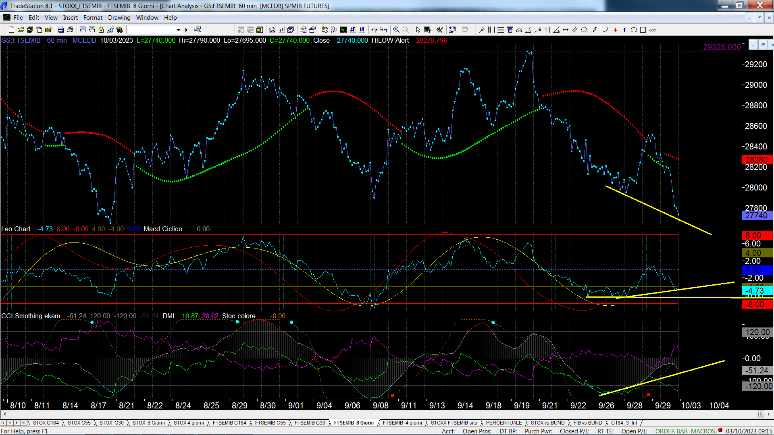Click the Save toolbar icon
This screenshot has height=435, width=774.
[x=30, y=29]
